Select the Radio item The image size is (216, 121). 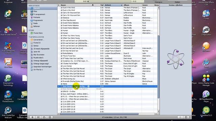[35, 23]
